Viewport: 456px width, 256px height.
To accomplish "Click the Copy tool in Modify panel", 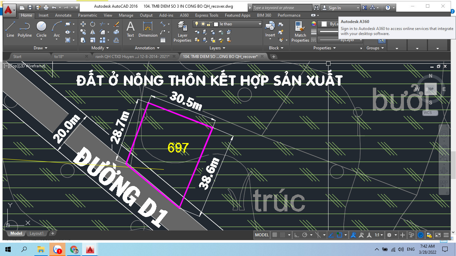I will [83, 32].
